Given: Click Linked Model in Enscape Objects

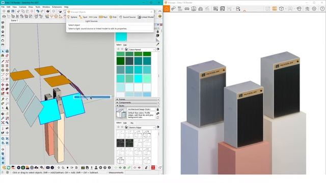Looking at the screenshot, I should coord(146,17).
